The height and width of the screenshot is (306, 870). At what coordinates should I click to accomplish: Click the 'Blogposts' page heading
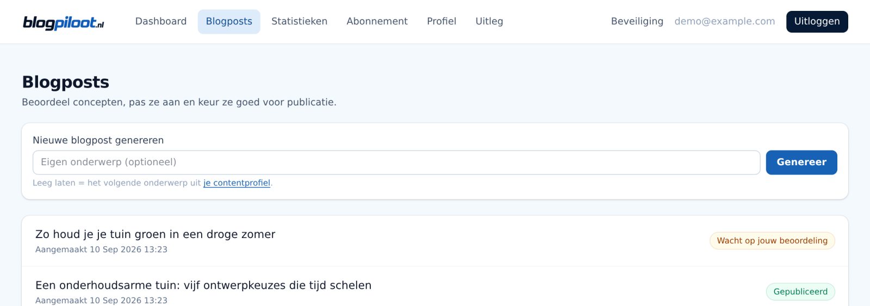tap(66, 82)
